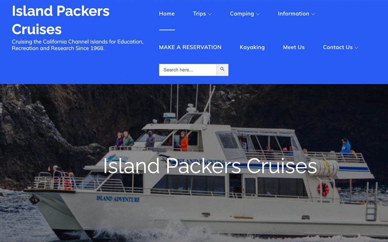Click the red life ring on the boat
Screen dimensions: 388x242
pos(323,189)
